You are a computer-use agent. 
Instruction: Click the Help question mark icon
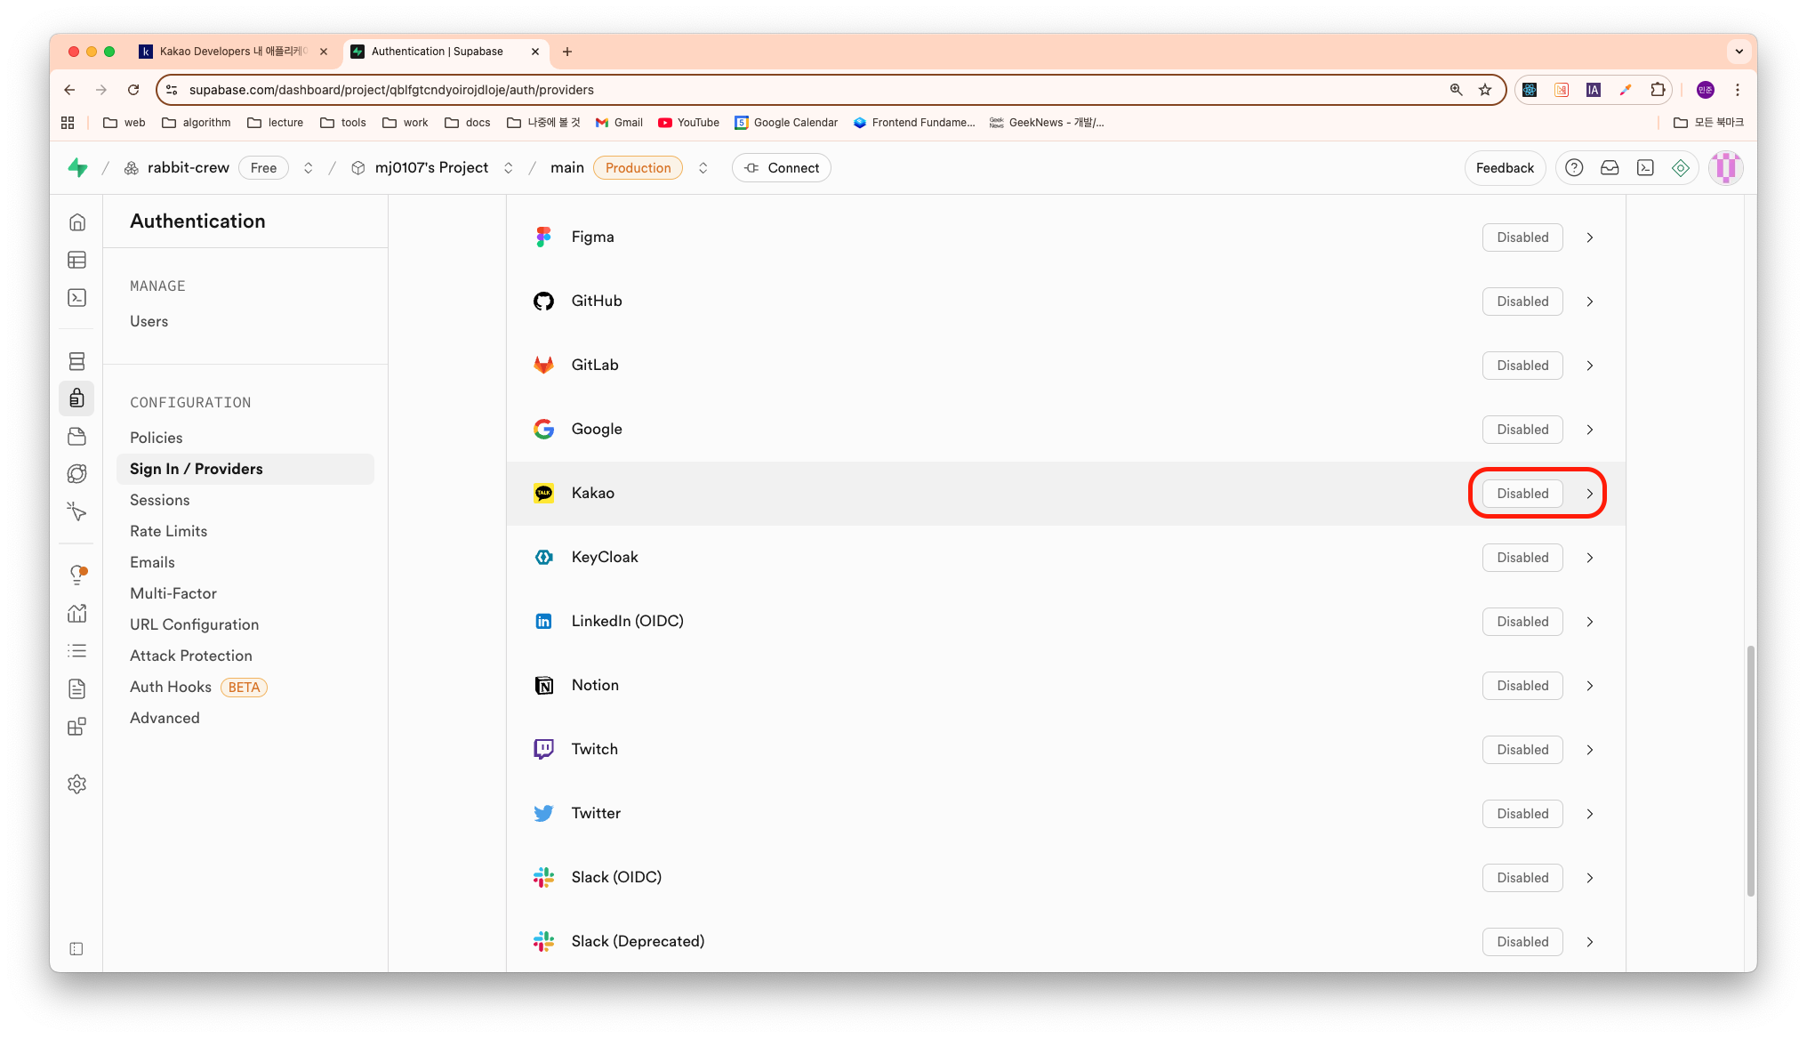tap(1574, 168)
